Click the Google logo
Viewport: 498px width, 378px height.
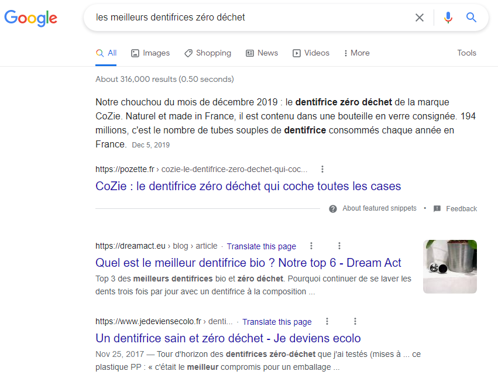[31, 18]
